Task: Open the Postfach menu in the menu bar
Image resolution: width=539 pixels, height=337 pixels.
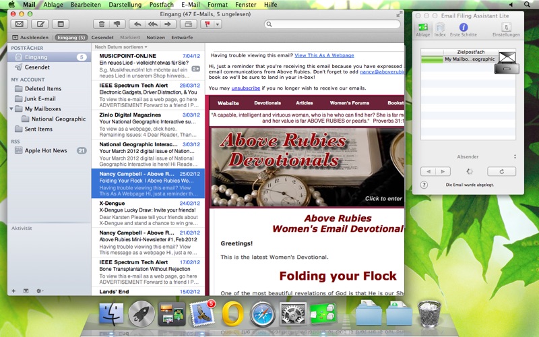Action: point(161,5)
